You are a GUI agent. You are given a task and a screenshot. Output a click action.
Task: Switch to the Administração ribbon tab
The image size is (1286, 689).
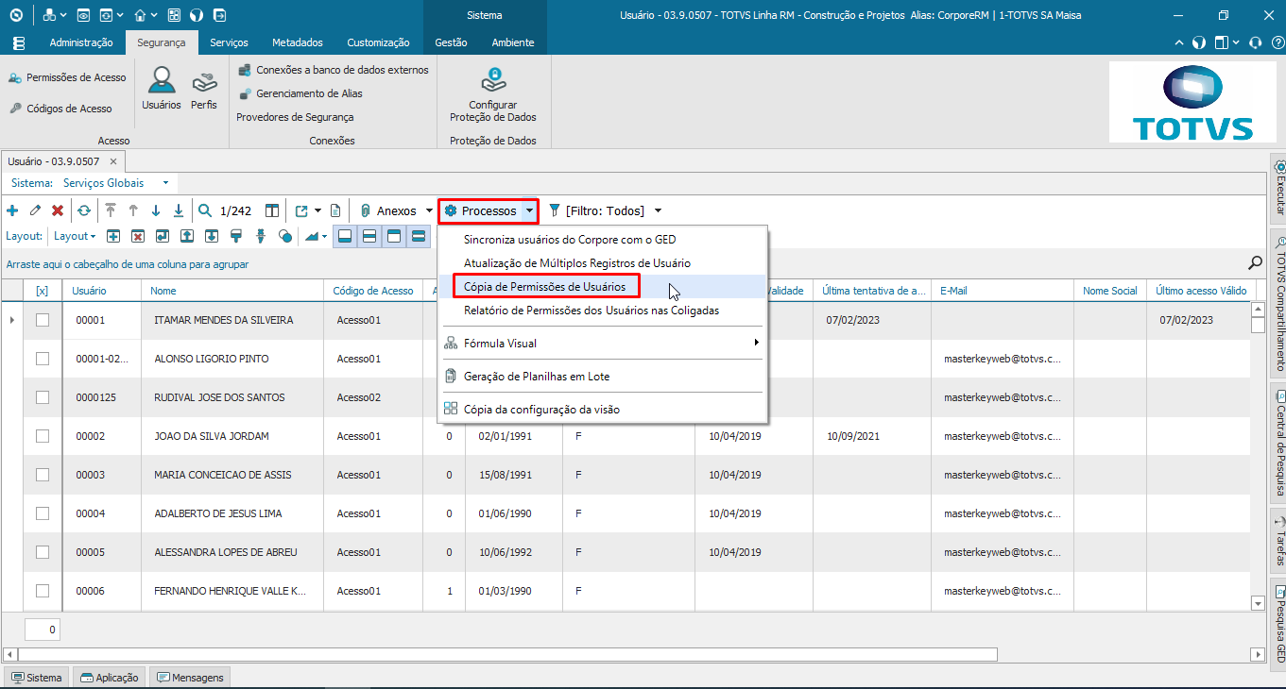tap(81, 42)
